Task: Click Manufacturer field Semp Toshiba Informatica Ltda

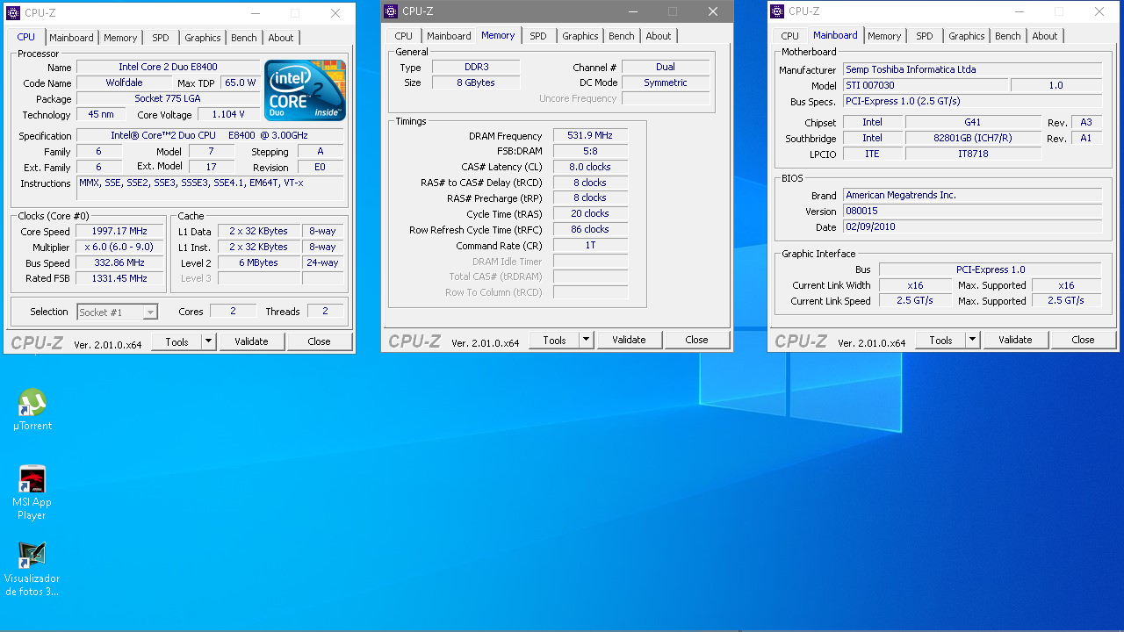Action: click(x=972, y=69)
